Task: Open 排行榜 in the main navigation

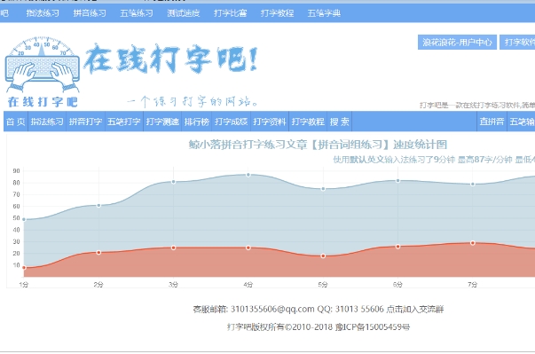Action: click(x=197, y=122)
